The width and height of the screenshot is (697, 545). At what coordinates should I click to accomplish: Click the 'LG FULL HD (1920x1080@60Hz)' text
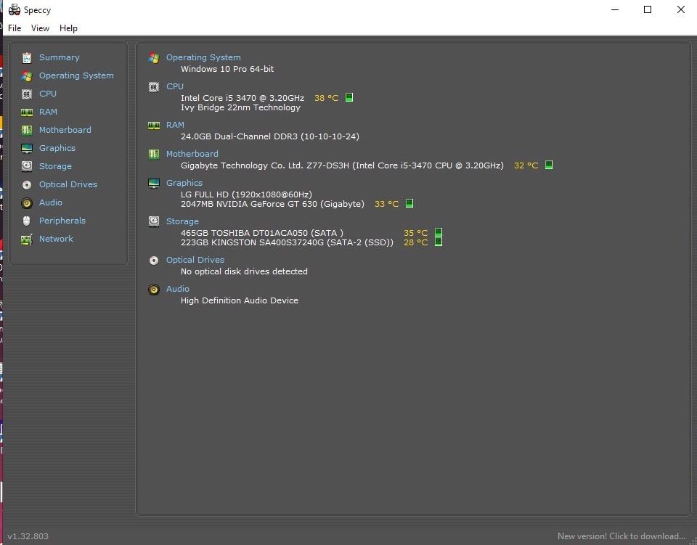coord(246,194)
